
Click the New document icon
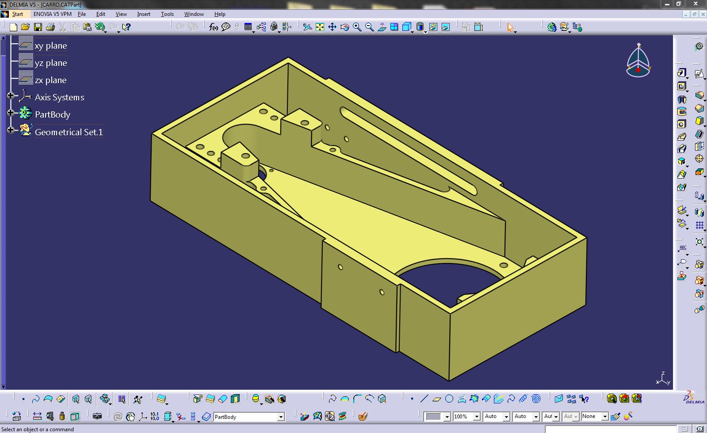(x=13, y=27)
